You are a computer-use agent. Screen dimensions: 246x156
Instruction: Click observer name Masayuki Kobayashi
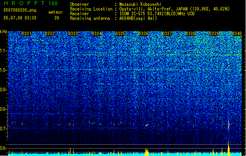[x=140, y=4]
